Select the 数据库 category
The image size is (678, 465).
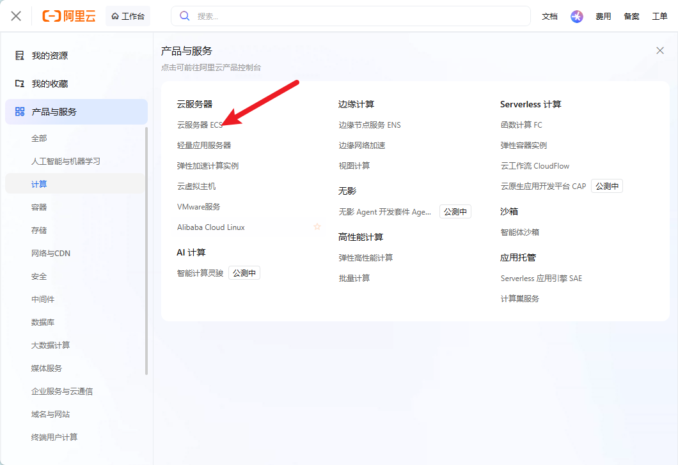[43, 322]
